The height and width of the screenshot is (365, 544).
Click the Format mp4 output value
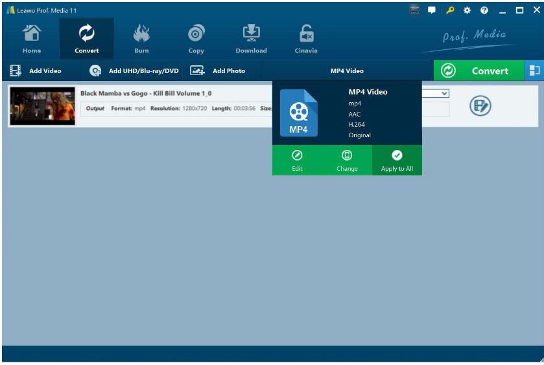tap(140, 108)
